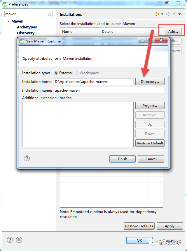Open the forward history dropdown arrow
The height and width of the screenshot is (251, 187).
click(174, 14)
